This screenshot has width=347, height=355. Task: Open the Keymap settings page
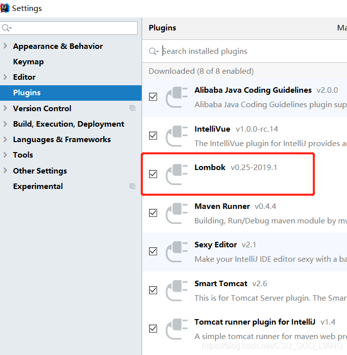point(28,62)
